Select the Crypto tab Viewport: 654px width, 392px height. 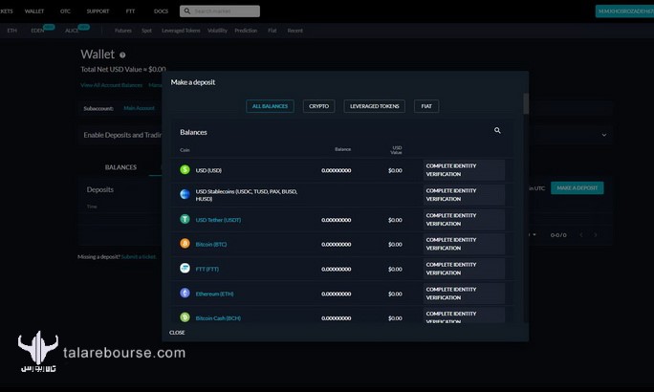[x=318, y=106]
